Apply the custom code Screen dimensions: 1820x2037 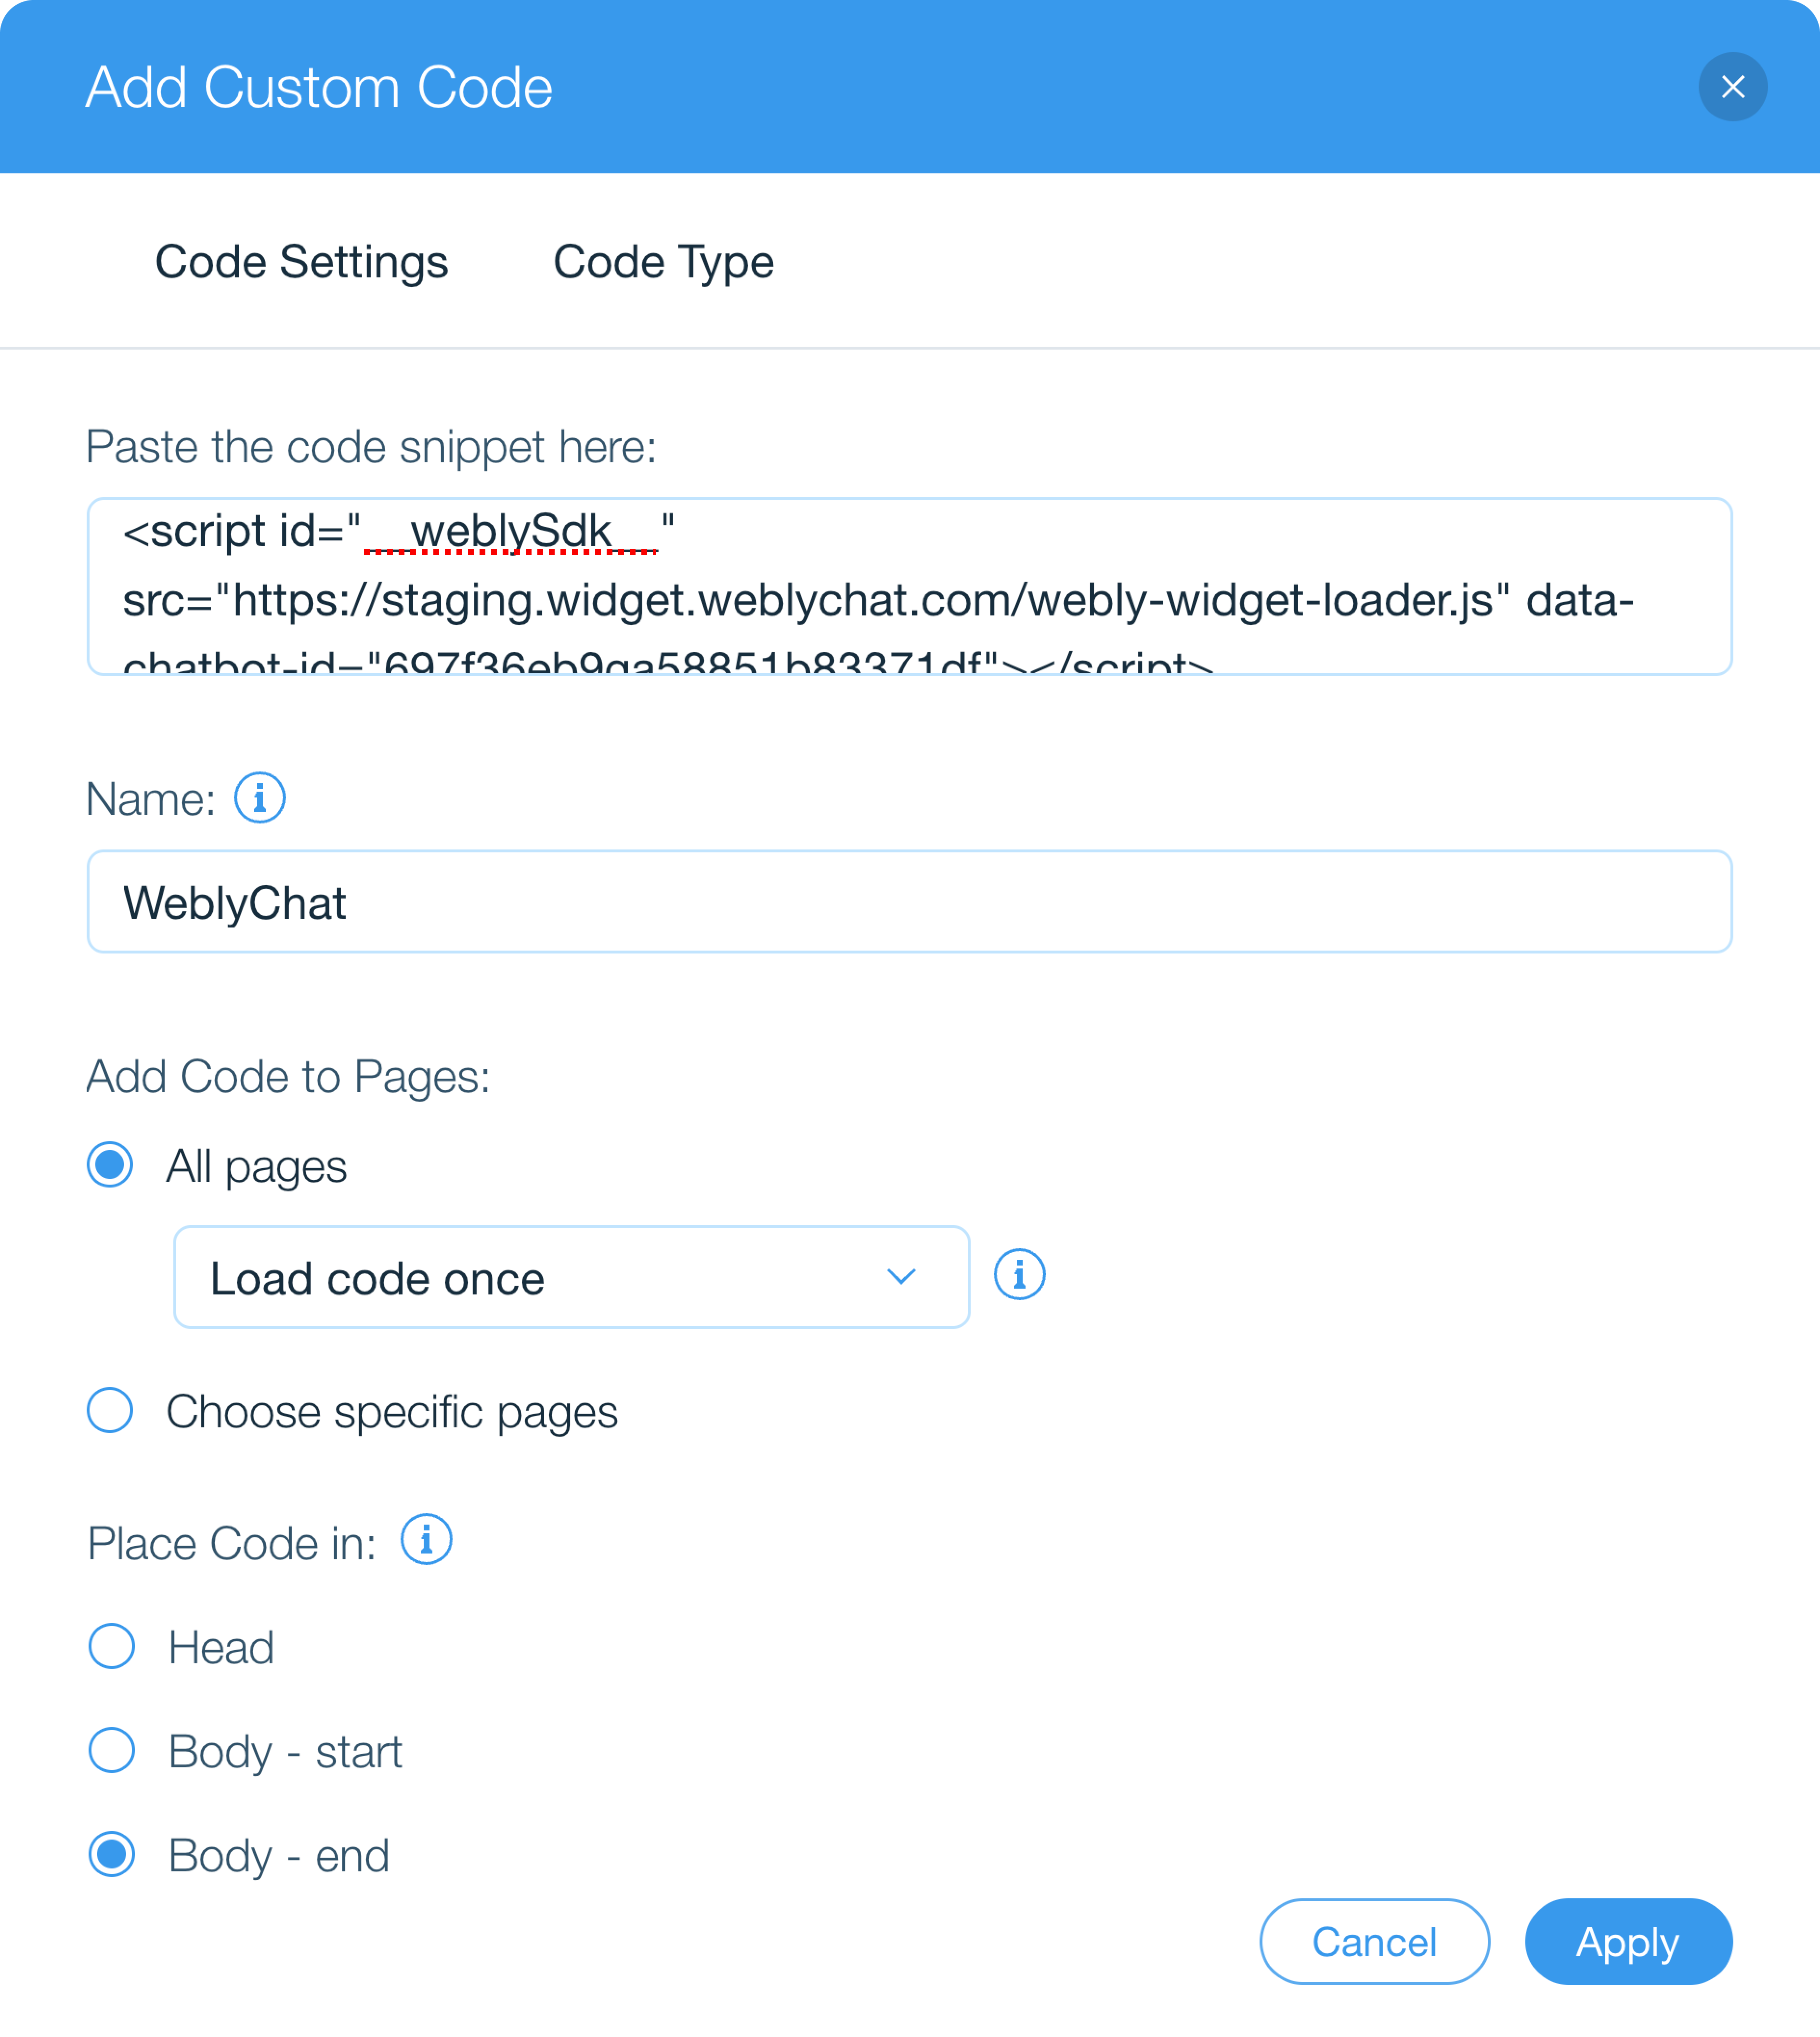1628,1941
